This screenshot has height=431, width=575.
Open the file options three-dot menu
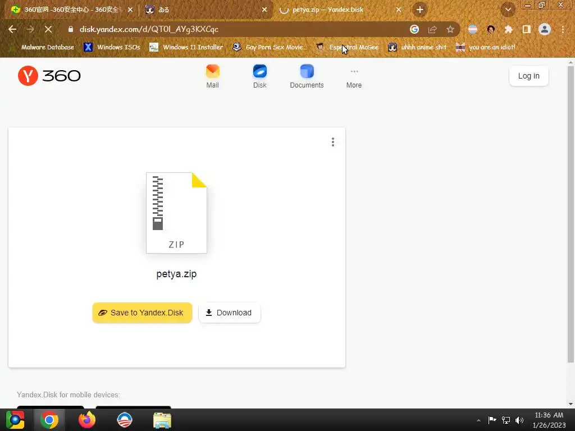pos(332,142)
